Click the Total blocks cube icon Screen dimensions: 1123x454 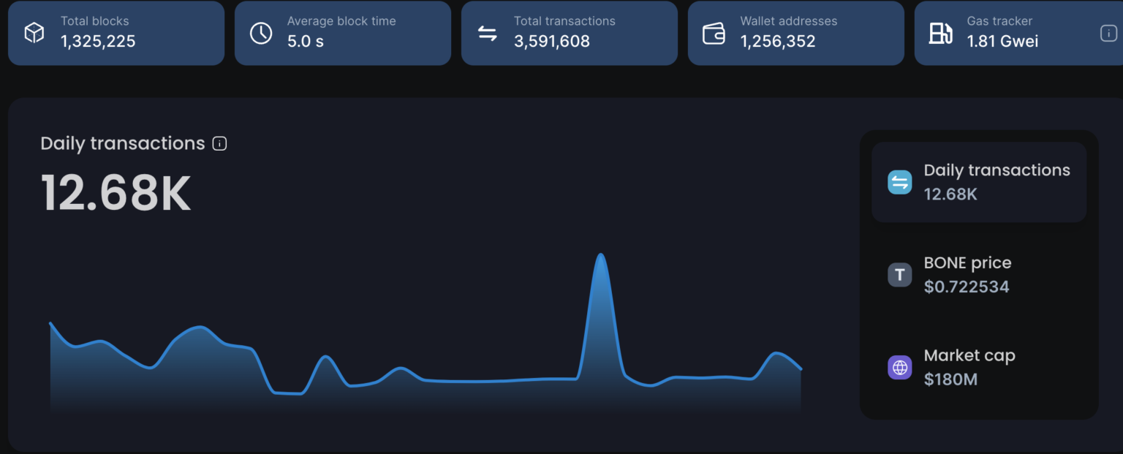click(x=34, y=33)
